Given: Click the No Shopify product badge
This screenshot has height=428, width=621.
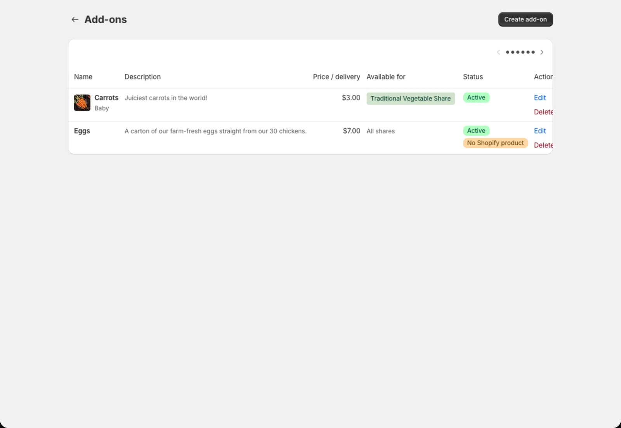Looking at the screenshot, I should 495,143.
